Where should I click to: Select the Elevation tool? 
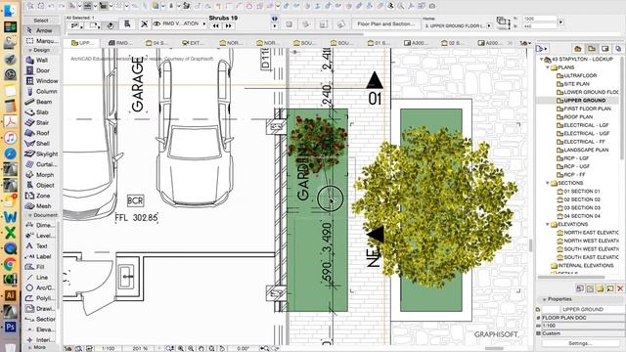tap(40, 330)
